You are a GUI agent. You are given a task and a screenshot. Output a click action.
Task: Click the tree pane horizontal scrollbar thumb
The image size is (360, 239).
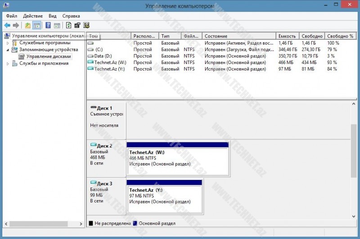point(39,224)
